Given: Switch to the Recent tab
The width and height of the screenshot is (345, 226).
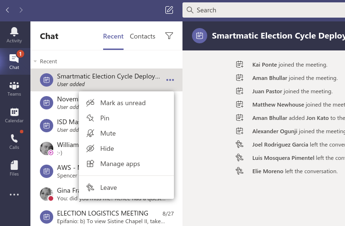Looking at the screenshot, I should point(113,36).
